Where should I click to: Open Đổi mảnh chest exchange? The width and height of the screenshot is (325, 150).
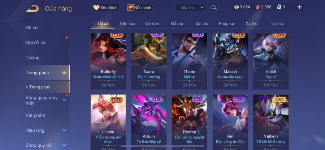pos(139,8)
